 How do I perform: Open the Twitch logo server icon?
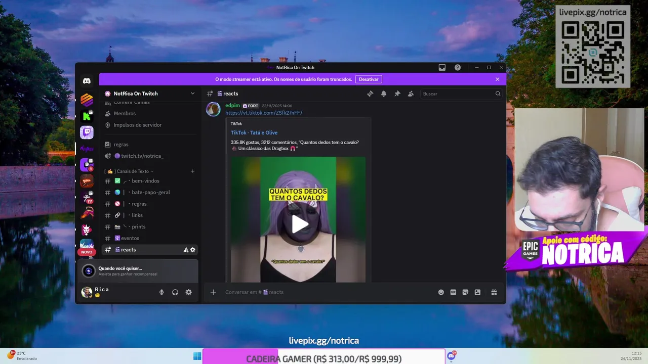[x=87, y=132]
